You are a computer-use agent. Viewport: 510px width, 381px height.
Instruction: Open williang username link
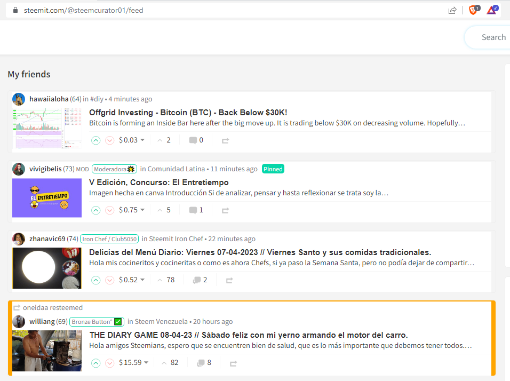point(42,321)
